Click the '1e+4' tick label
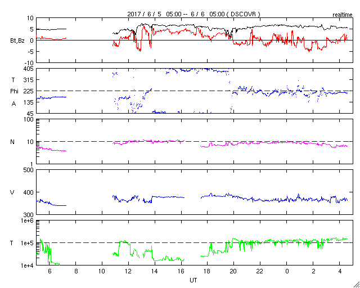360x288 pixels. click(x=28, y=265)
